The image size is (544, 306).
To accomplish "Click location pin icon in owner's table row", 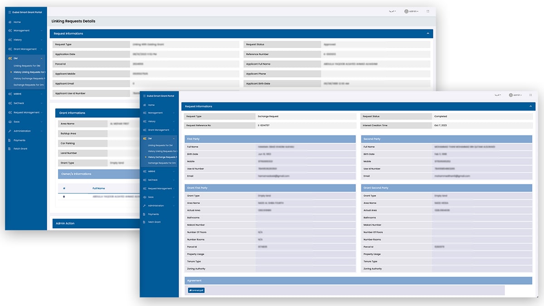I will 64,197.
